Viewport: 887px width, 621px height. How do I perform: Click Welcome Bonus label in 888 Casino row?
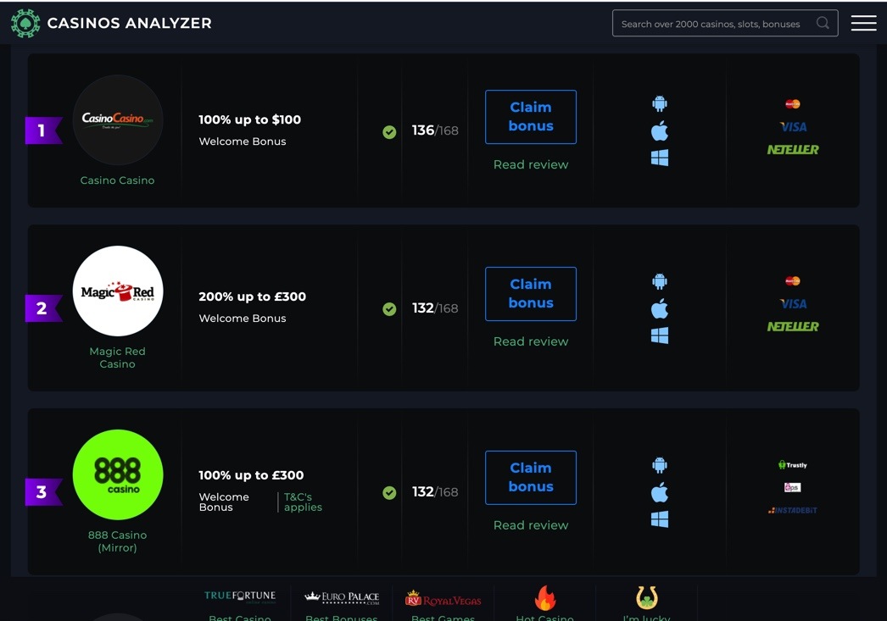224,502
